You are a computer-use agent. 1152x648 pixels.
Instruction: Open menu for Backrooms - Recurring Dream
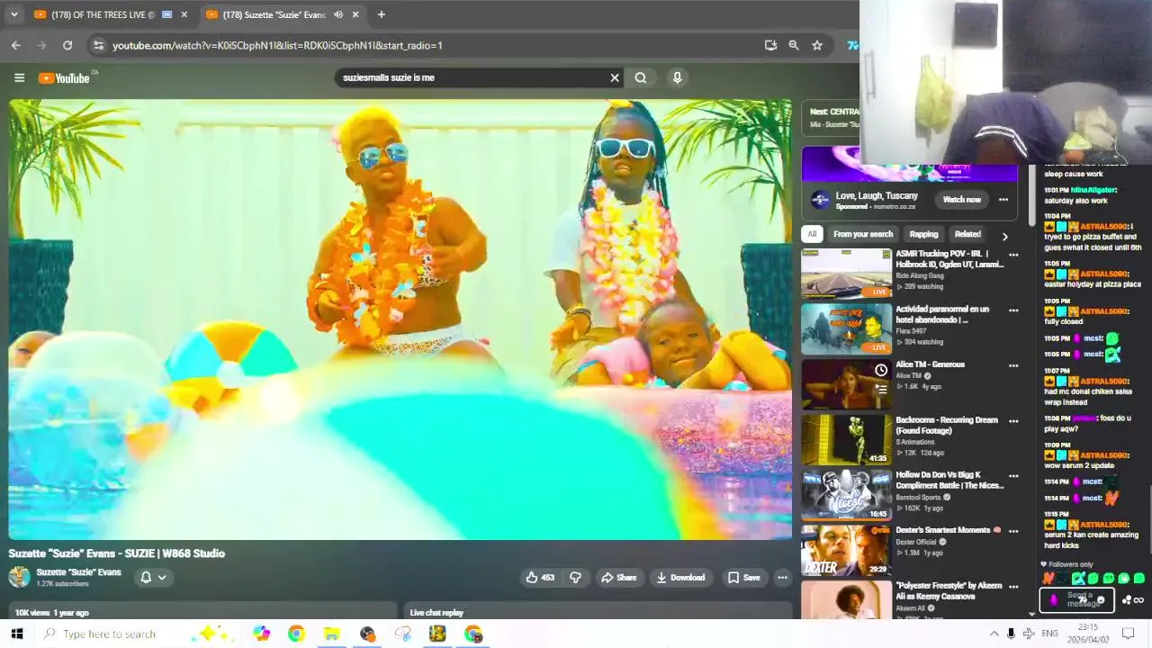pos(1013,420)
